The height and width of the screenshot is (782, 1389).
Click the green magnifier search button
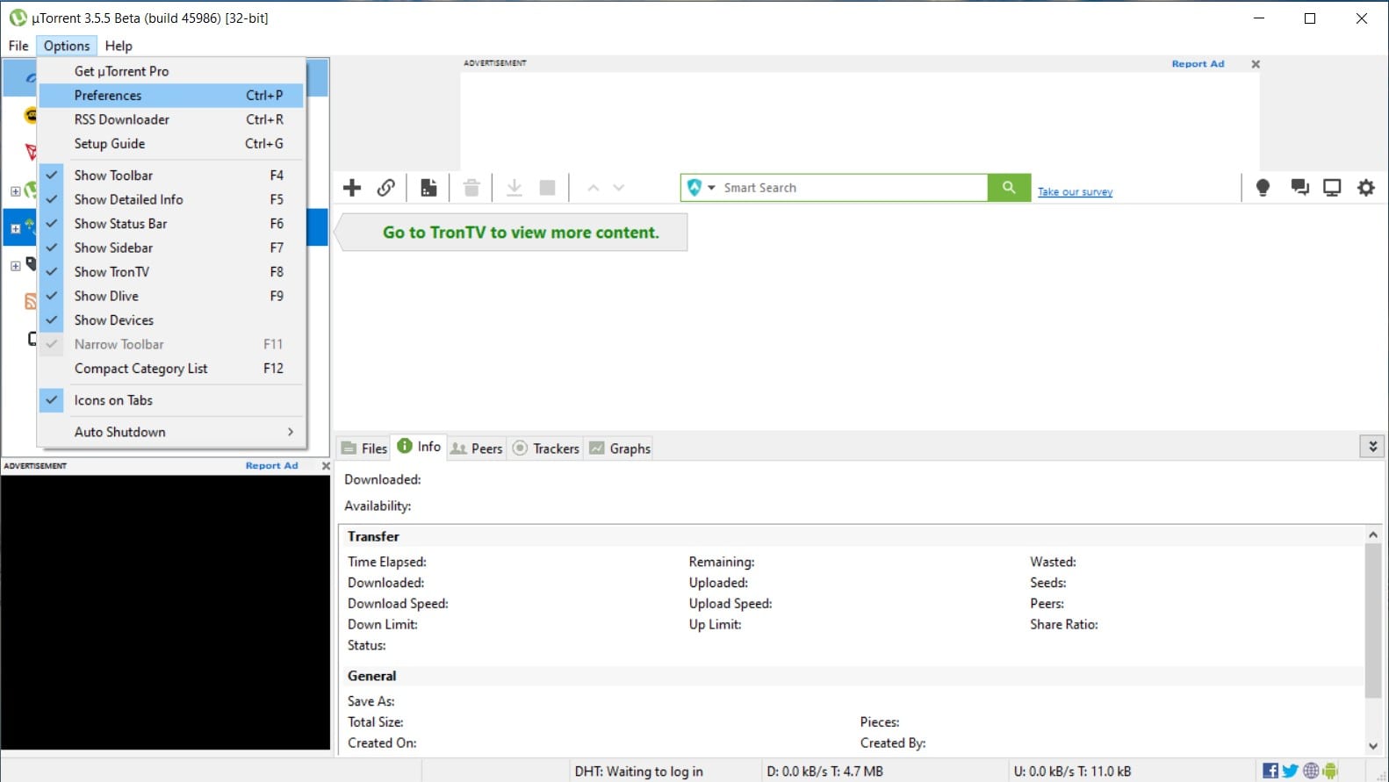coord(1009,187)
